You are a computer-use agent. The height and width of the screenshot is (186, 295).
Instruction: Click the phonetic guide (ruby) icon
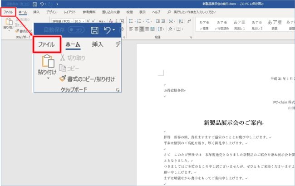point(117,21)
